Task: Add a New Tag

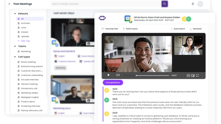Action: click(24, 41)
